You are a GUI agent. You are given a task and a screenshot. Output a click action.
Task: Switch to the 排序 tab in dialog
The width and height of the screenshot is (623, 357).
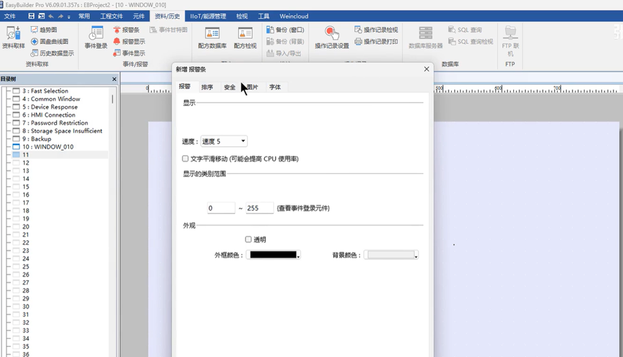(207, 88)
